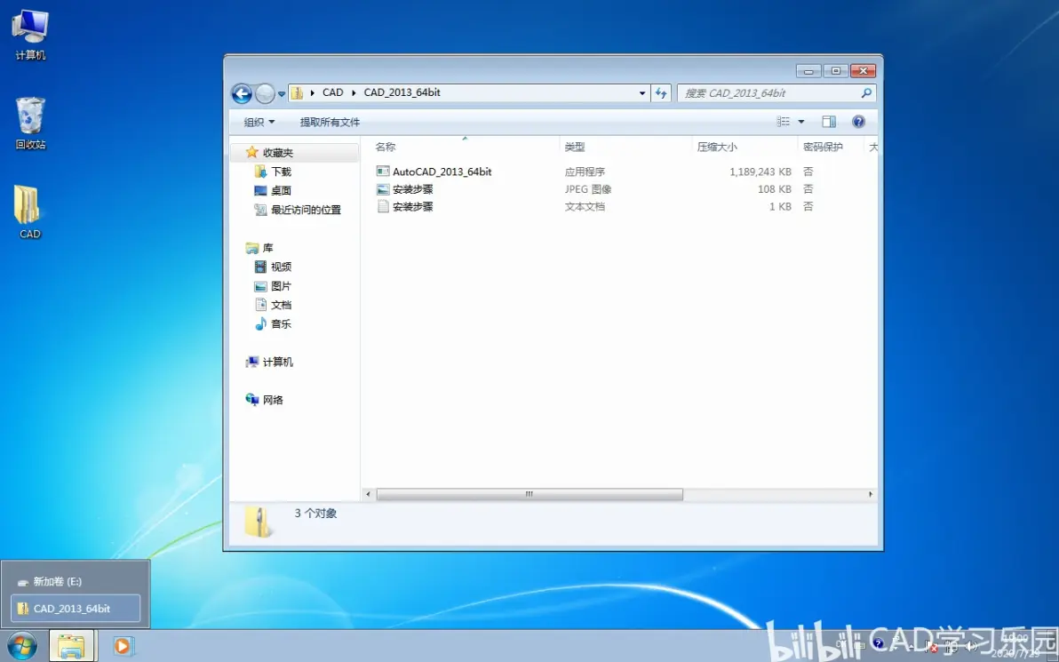The image size is (1059, 662).
Task: Open the address bar history dropdown
Action: point(642,93)
